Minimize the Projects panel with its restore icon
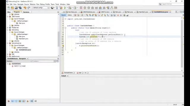 (58, 12)
